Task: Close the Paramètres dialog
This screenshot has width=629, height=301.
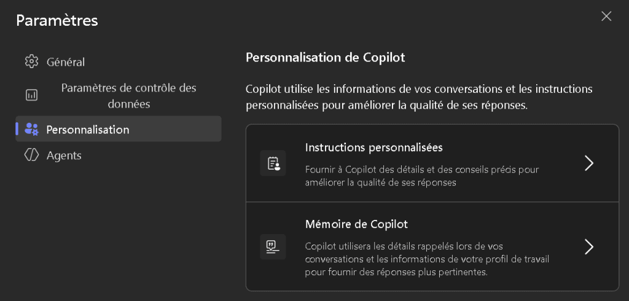Action: pyautogui.click(x=606, y=17)
